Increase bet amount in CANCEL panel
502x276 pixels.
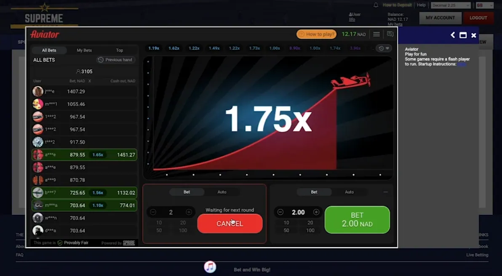[189, 212]
